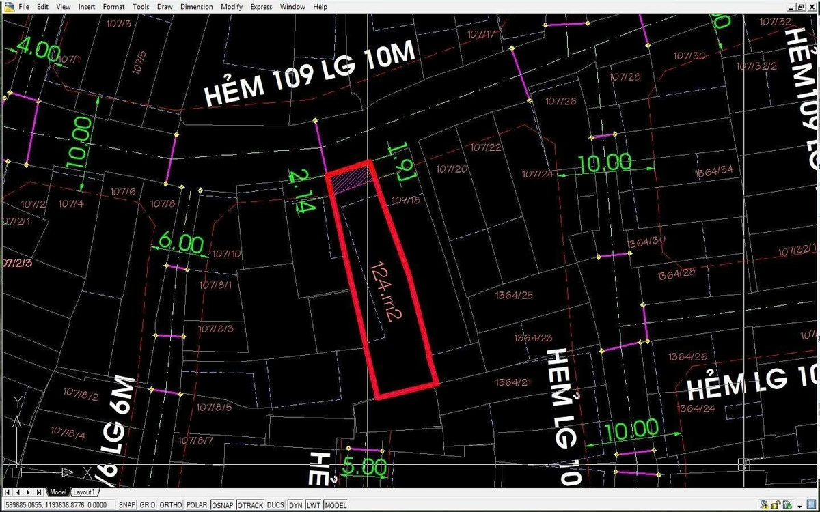Image resolution: width=820 pixels, height=512 pixels.
Task: Toggle LWT lineweight display
Action: pyautogui.click(x=314, y=505)
